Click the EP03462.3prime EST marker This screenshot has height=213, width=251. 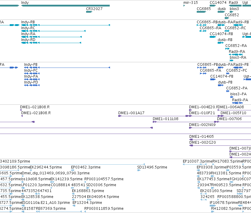[73, 170]
